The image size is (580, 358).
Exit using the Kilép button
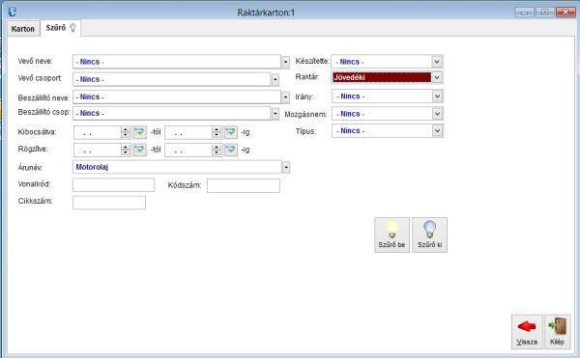tap(558, 331)
